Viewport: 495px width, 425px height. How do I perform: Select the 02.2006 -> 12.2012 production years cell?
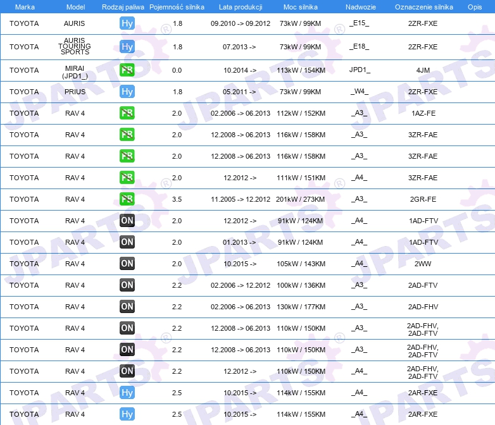coord(241,285)
